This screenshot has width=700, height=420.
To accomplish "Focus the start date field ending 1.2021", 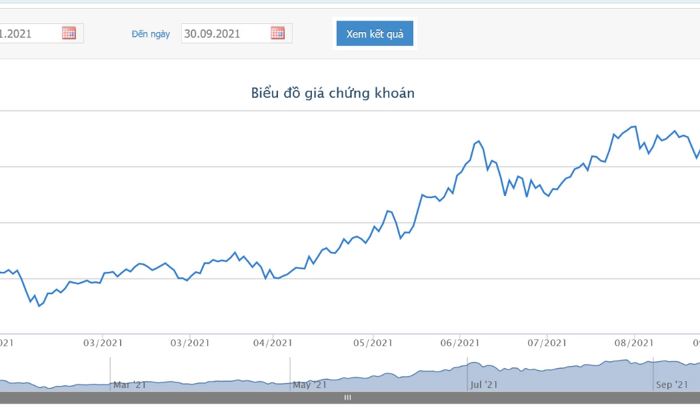I will (41, 33).
